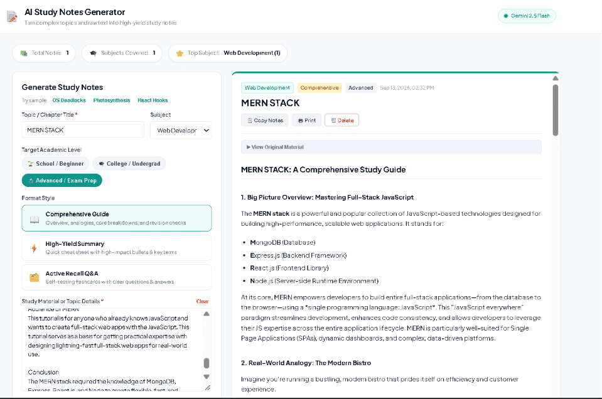
Task: Click the Subjects Covered 1 stat pill
Action: 122,53
